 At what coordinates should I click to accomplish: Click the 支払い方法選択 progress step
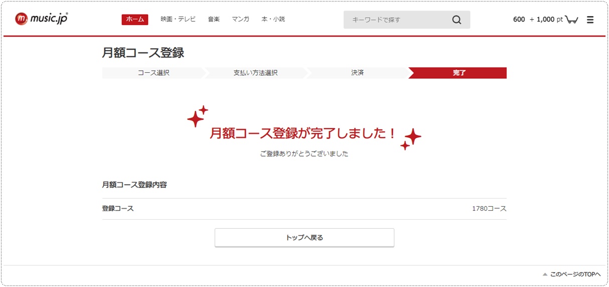[x=255, y=73]
